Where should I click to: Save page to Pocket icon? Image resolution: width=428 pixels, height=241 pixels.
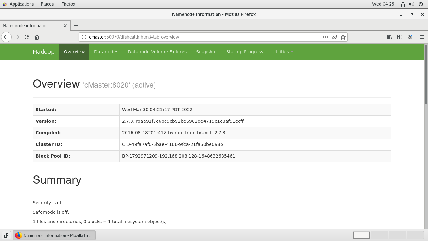[334, 37]
